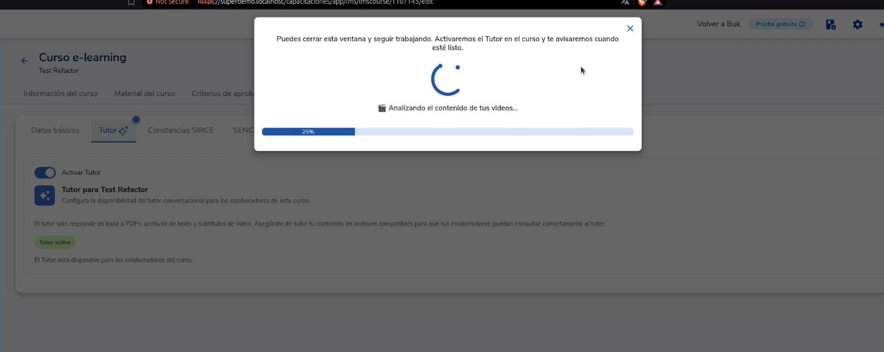Open the Material del curso tab
884x352 pixels.
tap(145, 93)
